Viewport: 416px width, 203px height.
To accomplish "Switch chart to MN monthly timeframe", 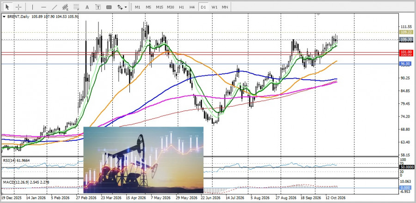I will [225, 7].
